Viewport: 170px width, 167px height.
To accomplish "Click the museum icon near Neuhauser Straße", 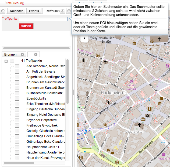I will pyautogui.click(x=134, y=44).
